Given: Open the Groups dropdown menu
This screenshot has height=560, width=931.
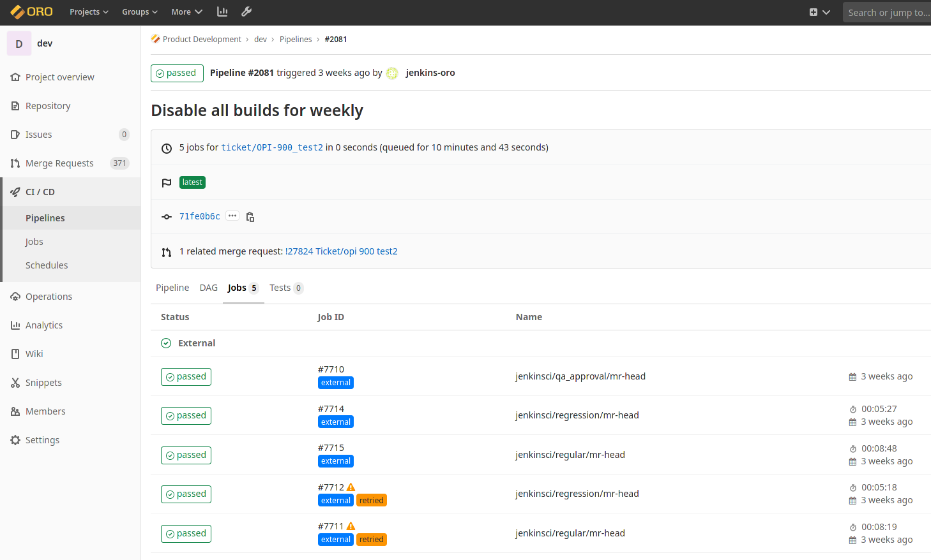Looking at the screenshot, I should pyautogui.click(x=140, y=11).
